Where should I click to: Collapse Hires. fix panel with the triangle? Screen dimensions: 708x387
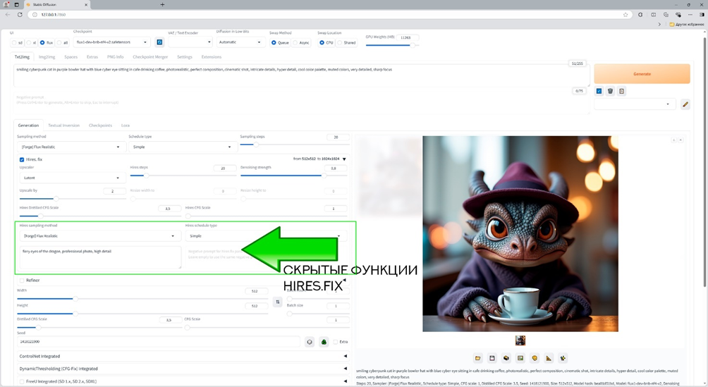pos(344,159)
